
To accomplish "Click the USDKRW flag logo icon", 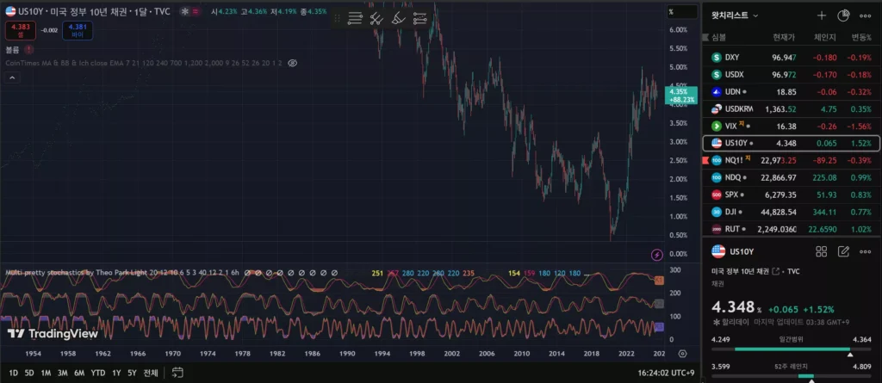I will coord(717,109).
